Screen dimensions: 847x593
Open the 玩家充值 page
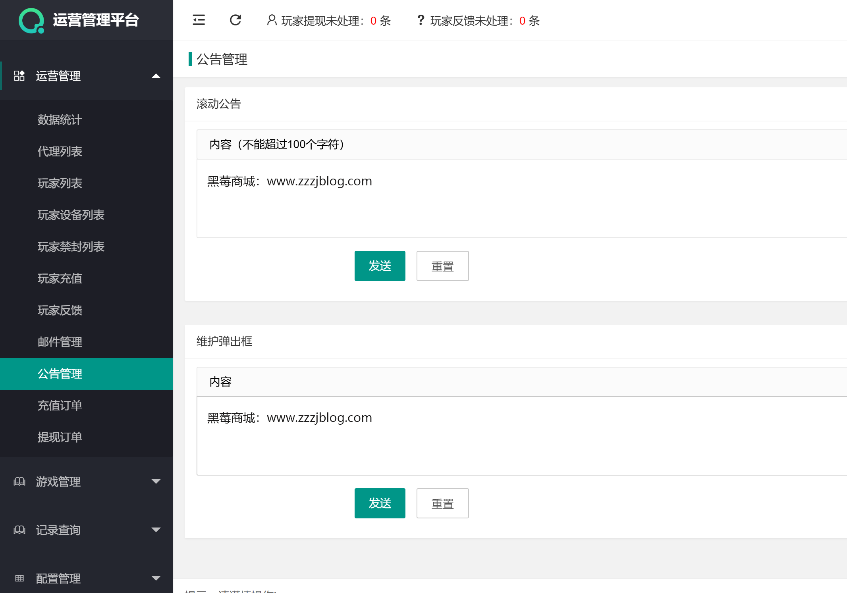60,279
